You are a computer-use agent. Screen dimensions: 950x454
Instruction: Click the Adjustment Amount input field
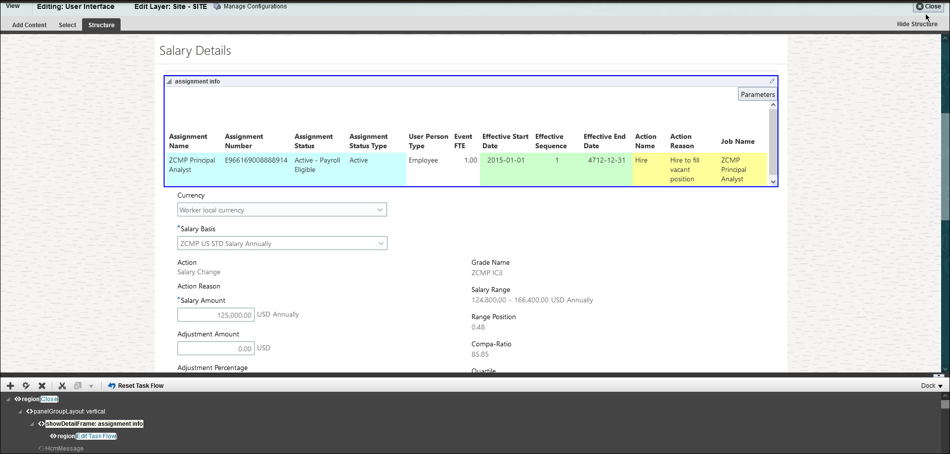pyautogui.click(x=216, y=348)
